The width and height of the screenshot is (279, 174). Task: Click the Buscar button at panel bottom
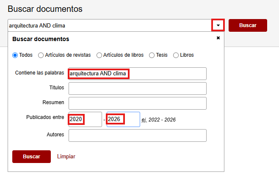[x=31, y=156]
